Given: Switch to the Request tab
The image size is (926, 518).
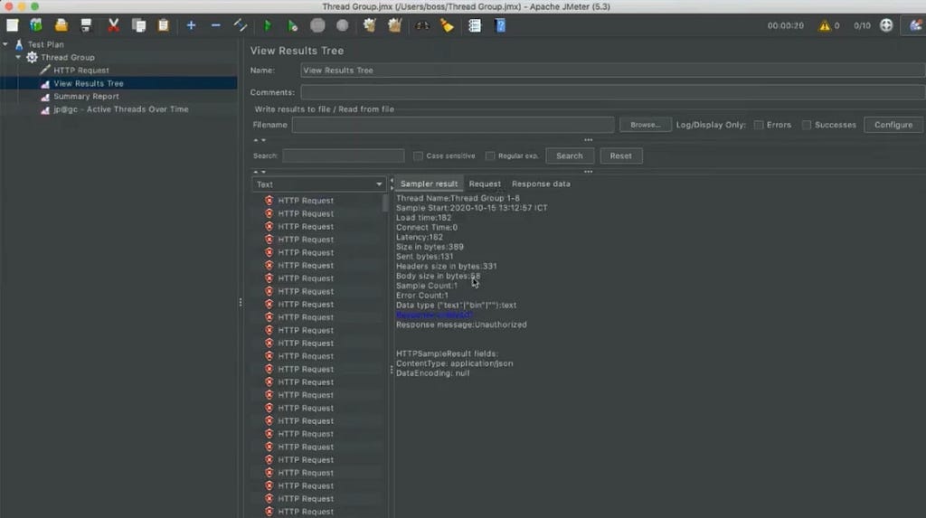Looking at the screenshot, I should (x=485, y=184).
